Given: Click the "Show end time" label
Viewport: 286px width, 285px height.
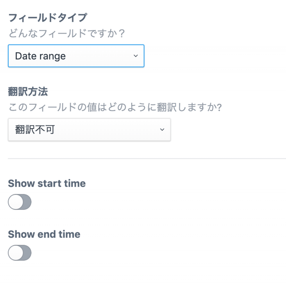Looking at the screenshot, I should point(44,235).
